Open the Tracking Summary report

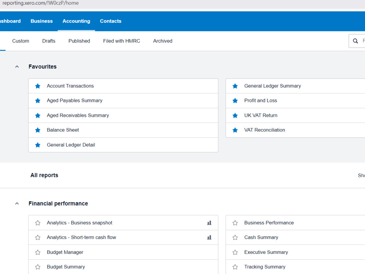(265, 267)
